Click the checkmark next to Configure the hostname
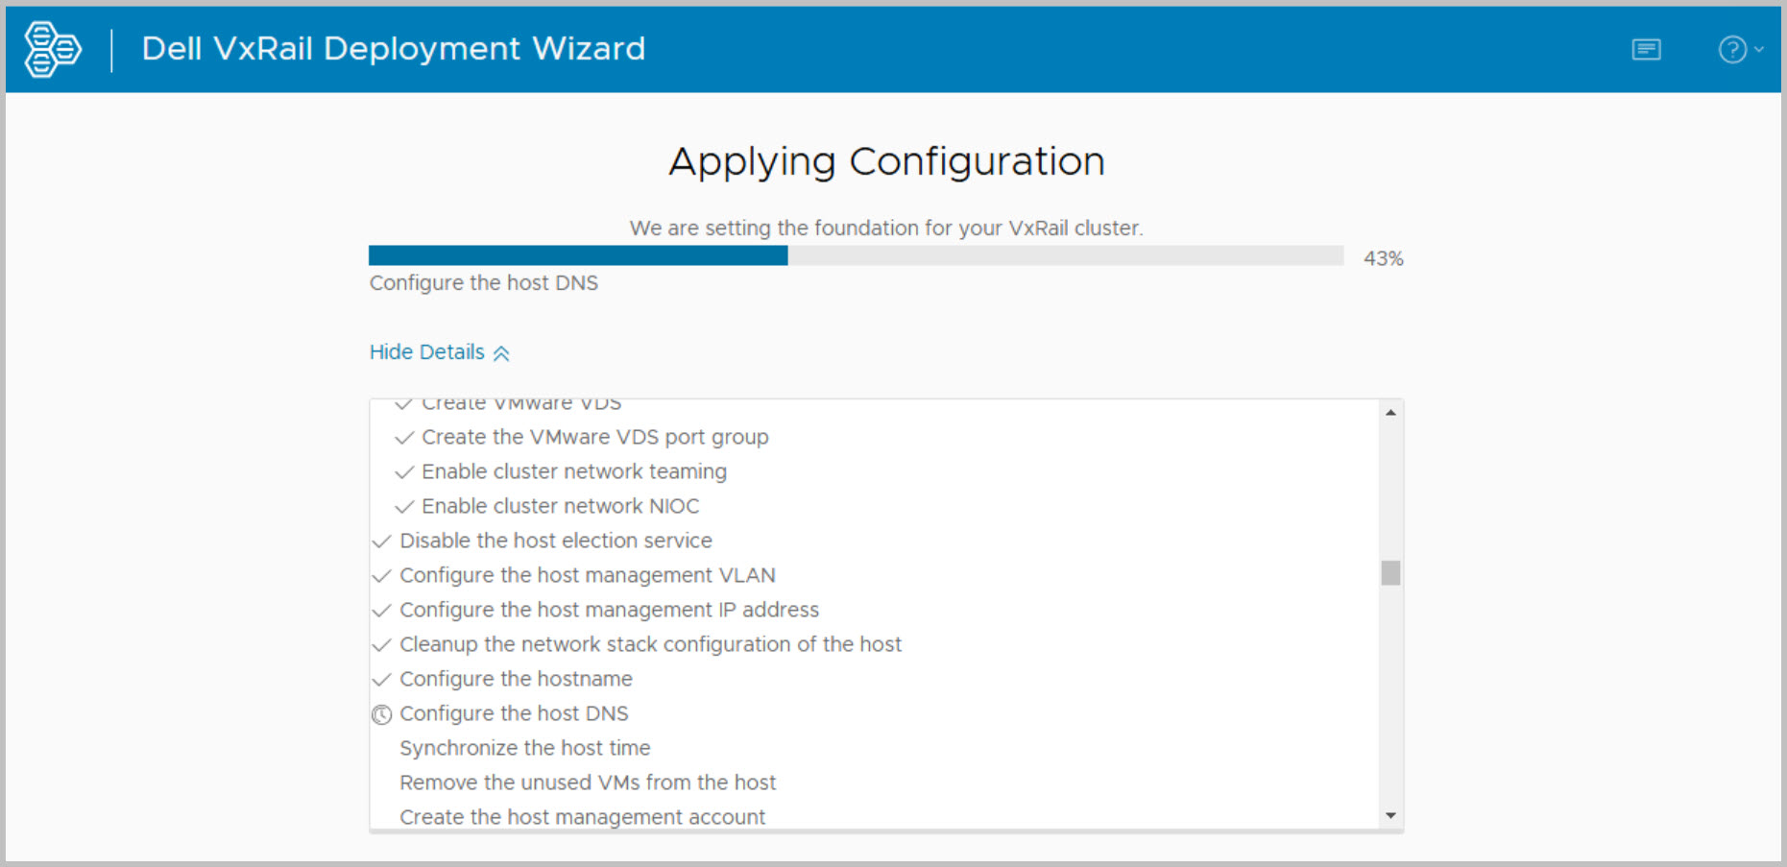The width and height of the screenshot is (1787, 867). [382, 680]
